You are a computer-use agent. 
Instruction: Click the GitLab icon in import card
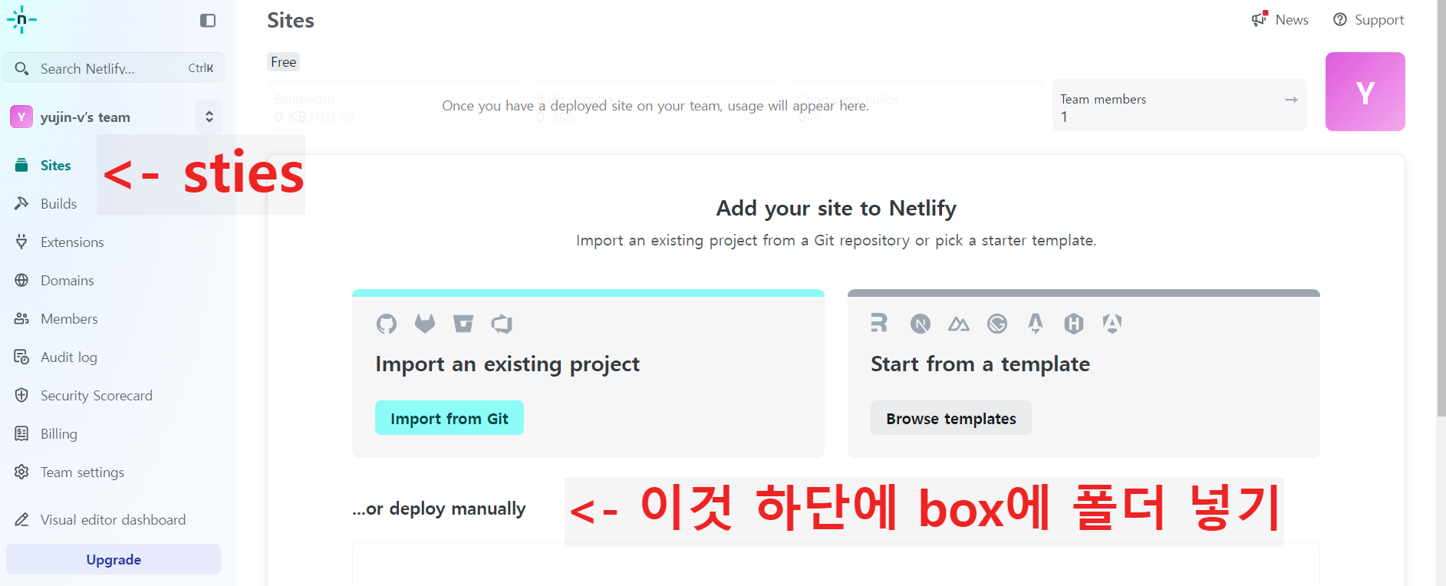point(425,324)
